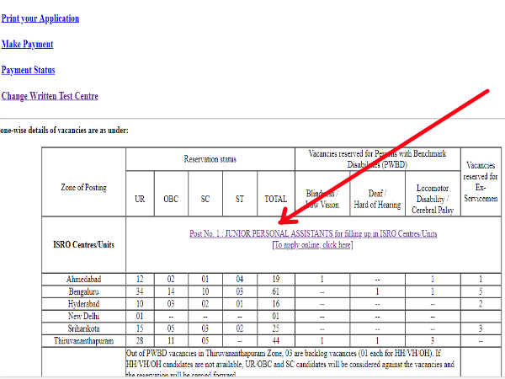Select Ahmedabad UR value 12
505x379 pixels.
[x=140, y=279]
